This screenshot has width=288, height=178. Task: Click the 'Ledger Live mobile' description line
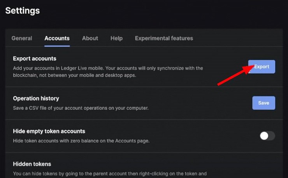[108, 68]
